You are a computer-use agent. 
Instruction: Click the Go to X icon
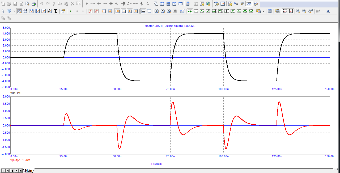(156, 11)
